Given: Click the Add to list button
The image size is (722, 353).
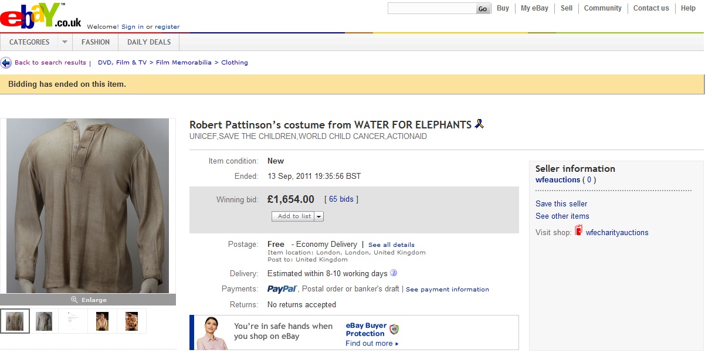Looking at the screenshot, I should 293,216.
